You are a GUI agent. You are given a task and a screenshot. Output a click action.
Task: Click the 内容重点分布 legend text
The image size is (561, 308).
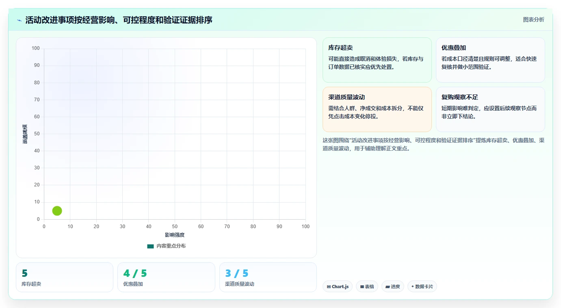171,246
